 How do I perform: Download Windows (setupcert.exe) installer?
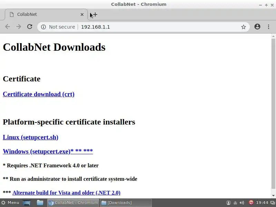tap(48, 151)
